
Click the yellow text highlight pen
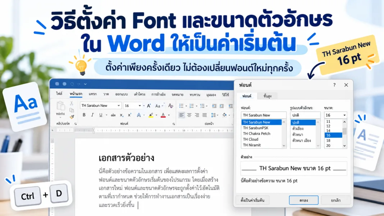coord(151,115)
